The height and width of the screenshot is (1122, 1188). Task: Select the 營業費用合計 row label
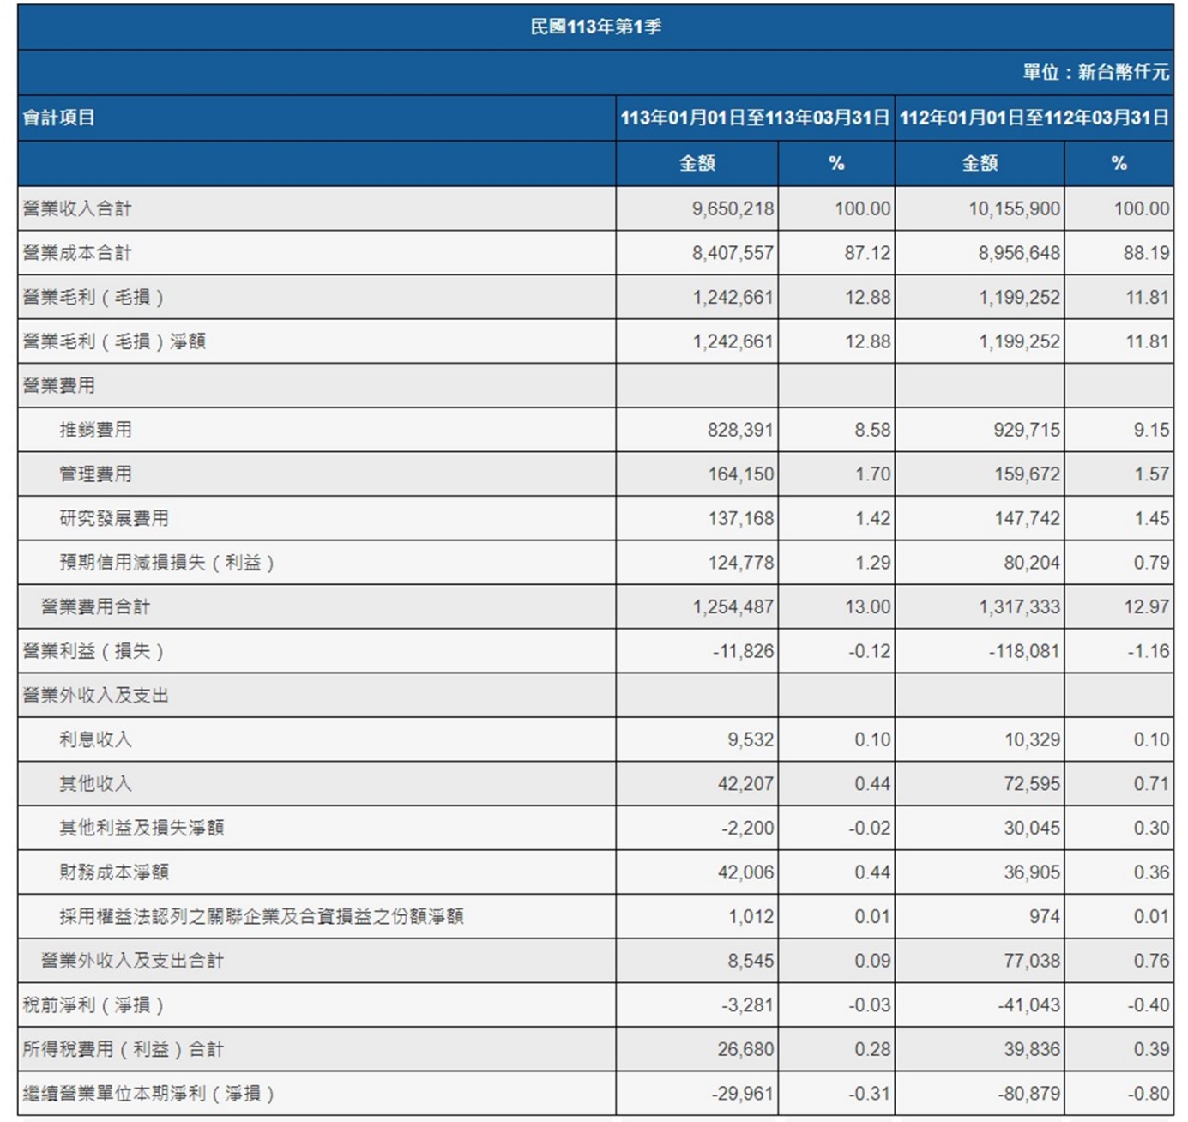tap(95, 606)
